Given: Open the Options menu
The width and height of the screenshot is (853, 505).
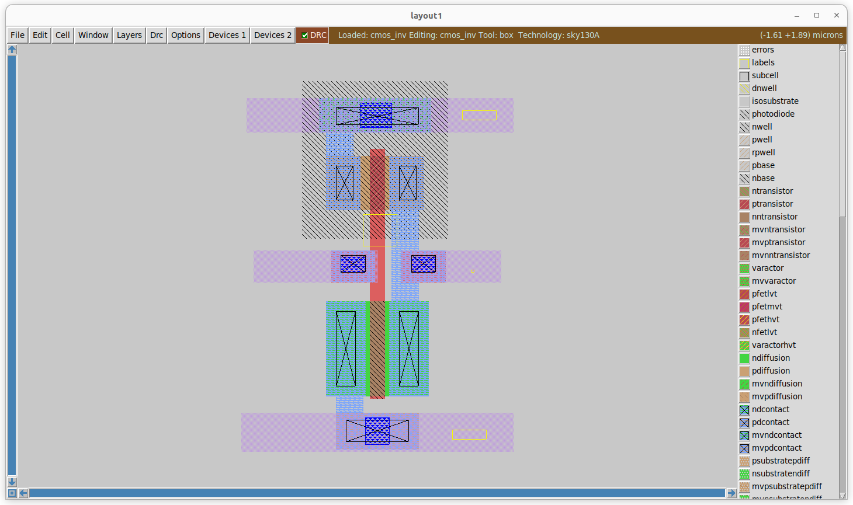Looking at the screenshot, I should [186, 35].
